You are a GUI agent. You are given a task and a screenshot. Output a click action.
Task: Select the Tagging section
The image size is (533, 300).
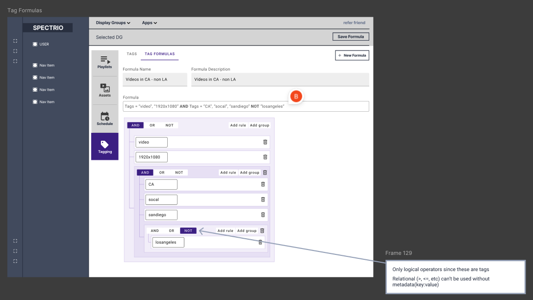(x=105, y=147)
